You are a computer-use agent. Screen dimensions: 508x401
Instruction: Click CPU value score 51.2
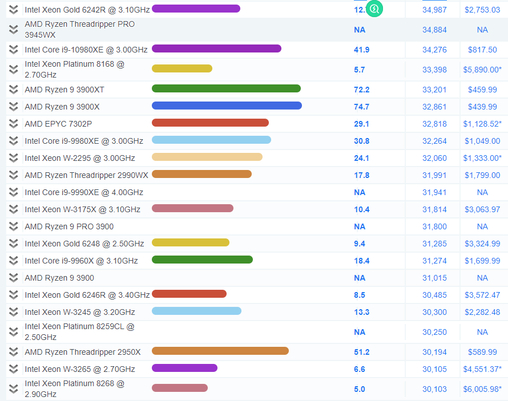(361, 352)
